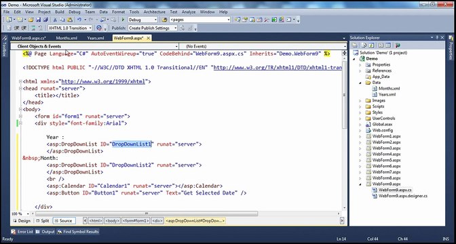Viewport: 456px width, 244px height.
Task: Switch to Design view
Action: coord(22,221)
